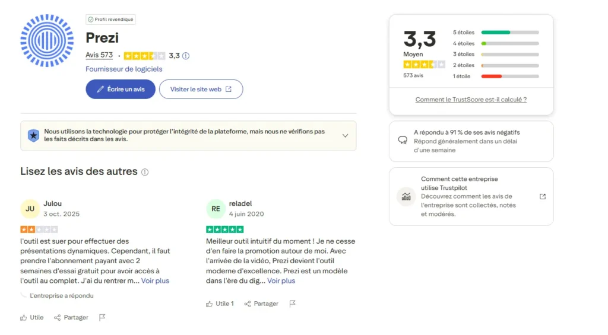Open external link icon for Trustpilot usage card
This screenshot has width=608, height=335.
click(542, 197)
